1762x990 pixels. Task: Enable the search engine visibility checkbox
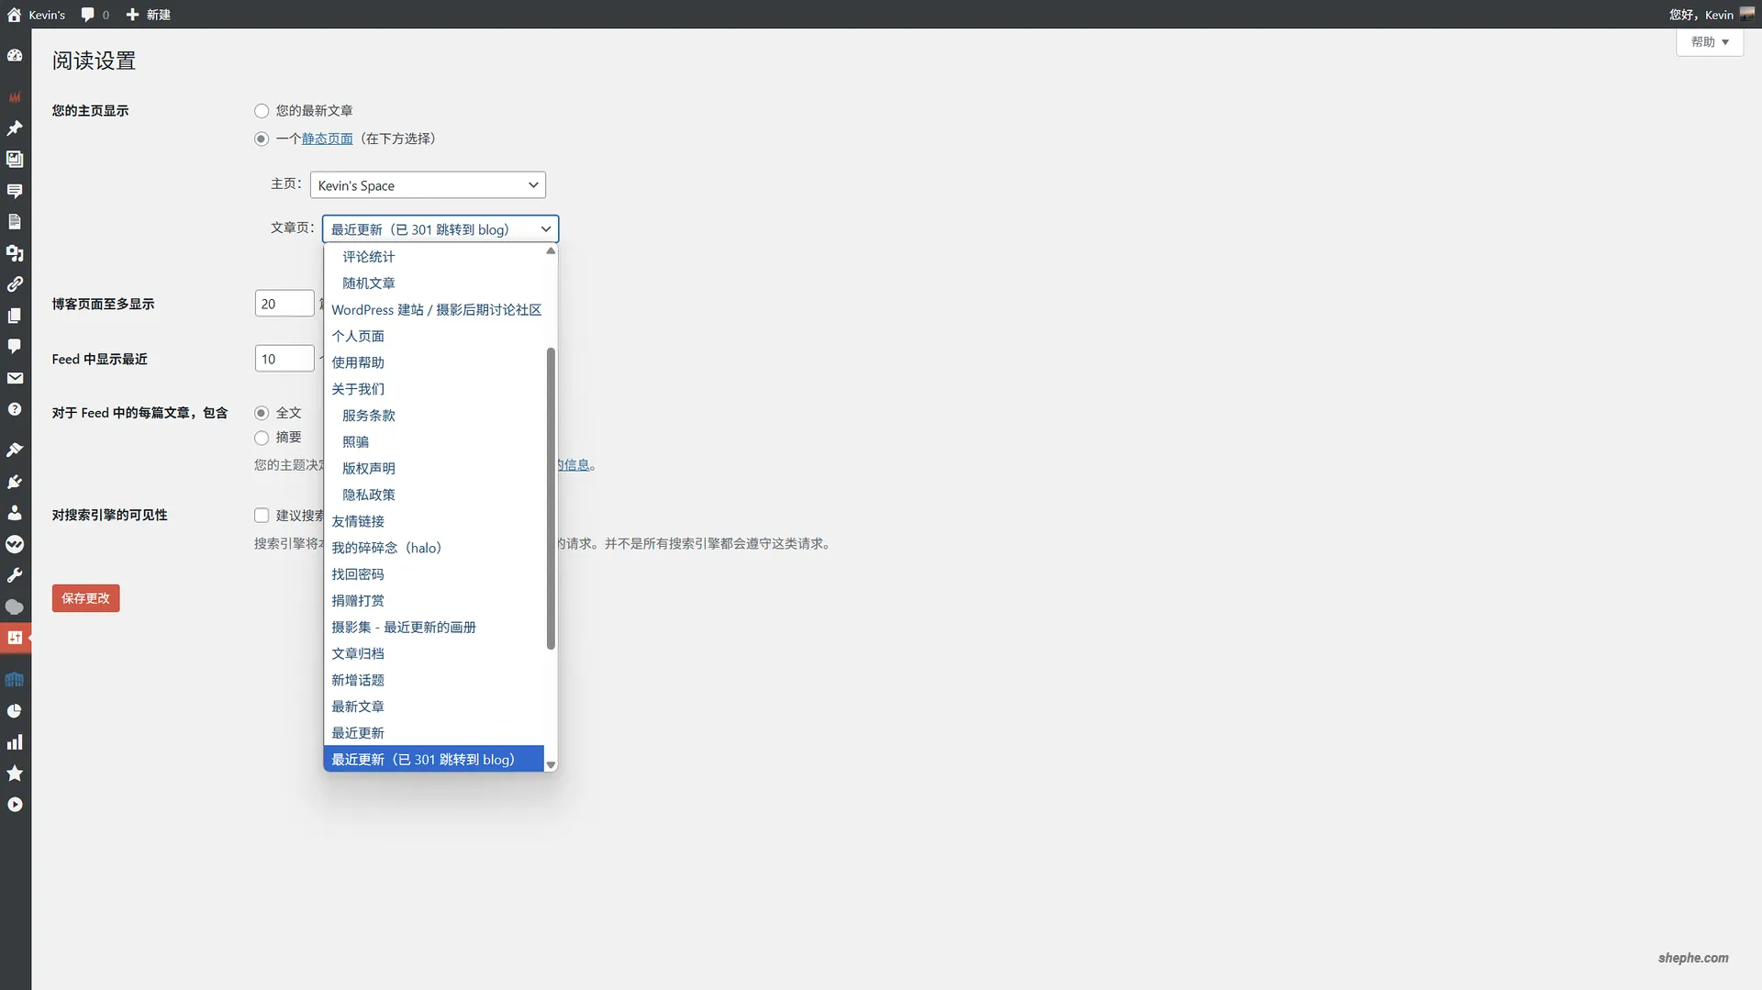262,515
